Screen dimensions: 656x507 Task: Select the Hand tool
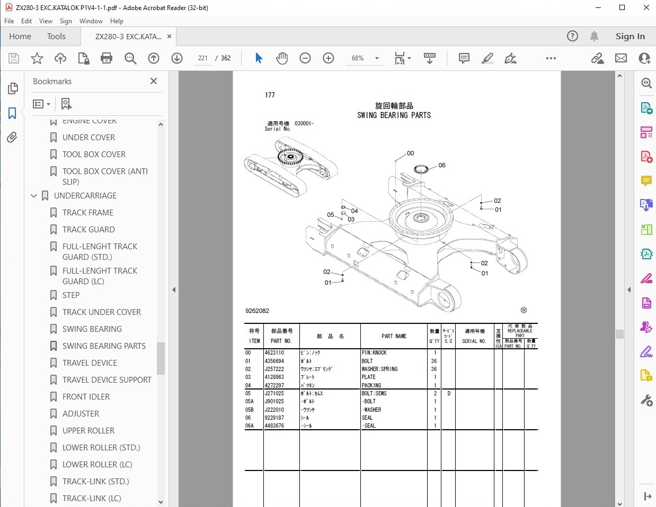click(282, 58)
